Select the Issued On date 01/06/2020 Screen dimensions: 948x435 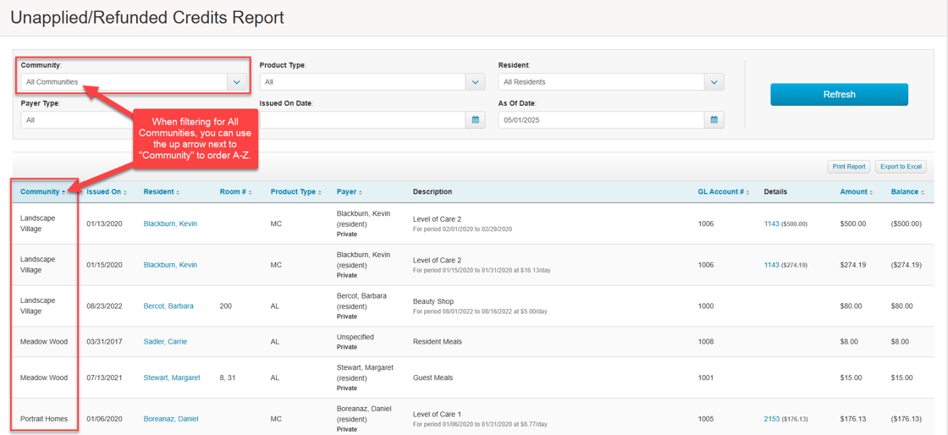click(x=104, y=419)
